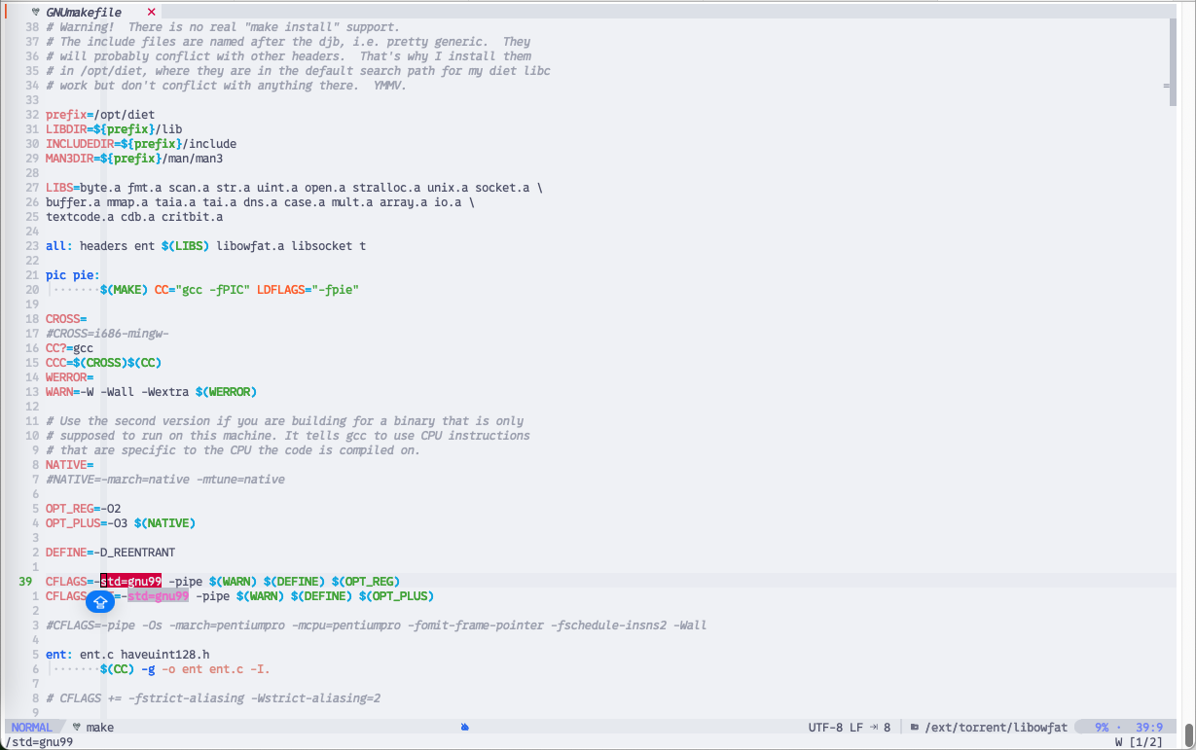Screen dimensions: 1196x750
Task: Click the folder icon before /ext/torrent/libowfat
Action: click(x=916, y=728)
